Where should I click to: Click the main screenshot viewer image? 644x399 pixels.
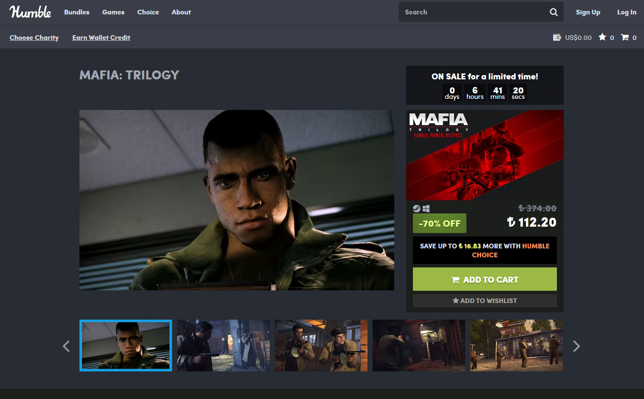pyautogui.click(x=237, y=200)
